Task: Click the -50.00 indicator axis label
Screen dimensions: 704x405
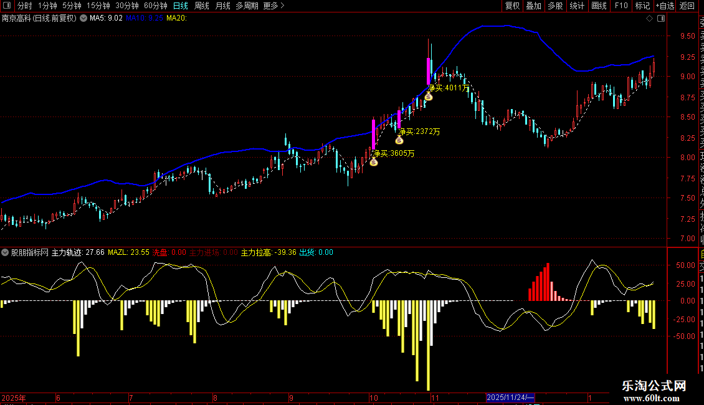Action: tap(685, 336)
